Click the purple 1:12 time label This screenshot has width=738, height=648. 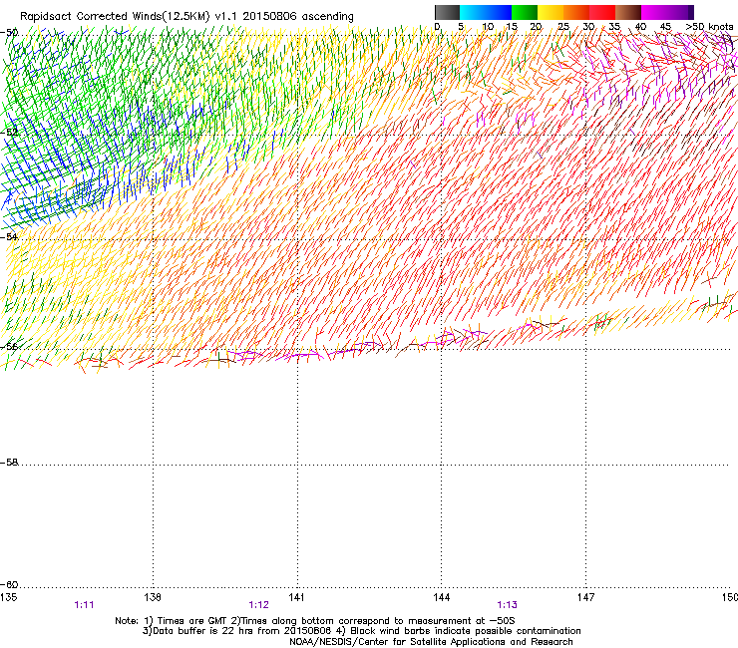click(259, 605)
